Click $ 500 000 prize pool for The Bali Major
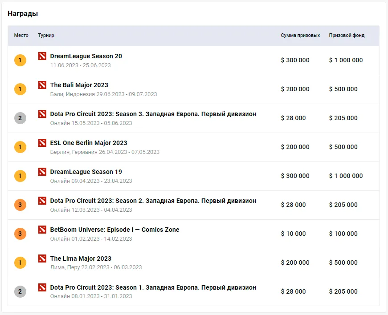Screen dimensions: 388x315 click(x=343, y=89)
